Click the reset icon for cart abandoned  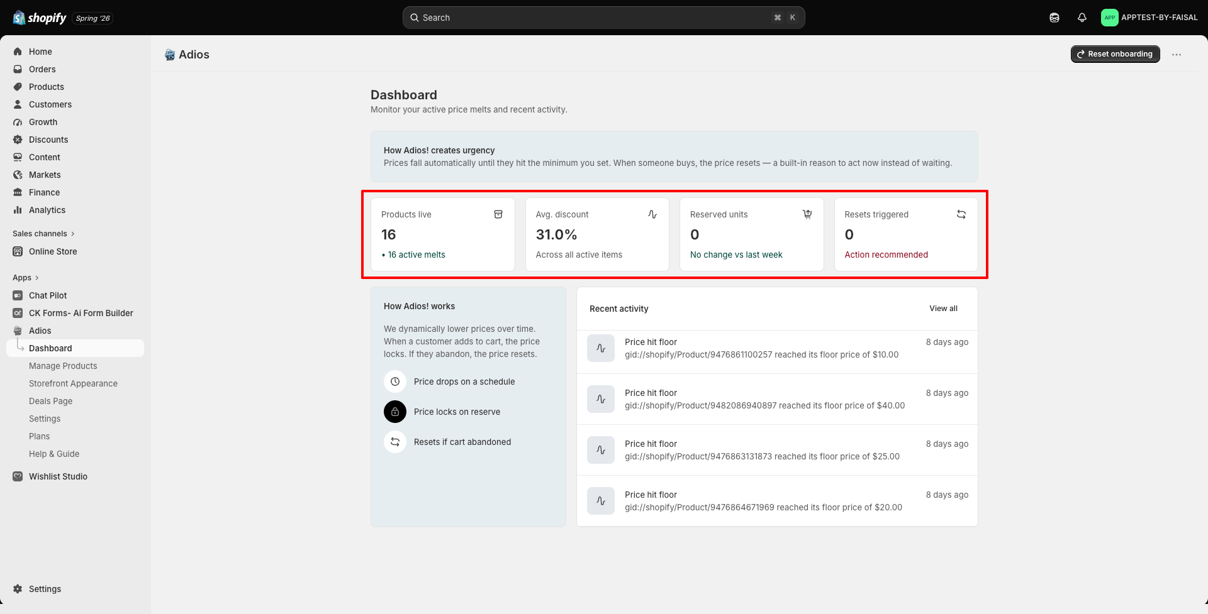[395, 442]
